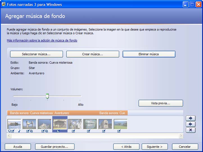Click the Cancelar button

point(185,147)
